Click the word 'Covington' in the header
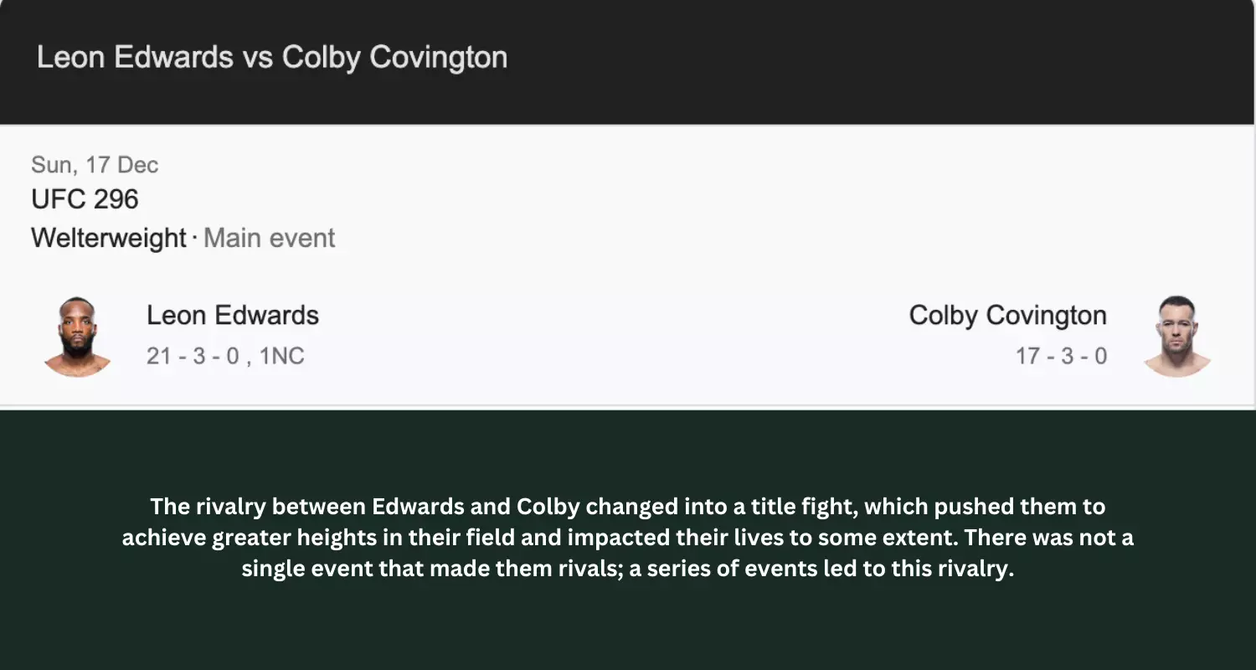This screenshot has width=1256, height=670. point(439,59)
